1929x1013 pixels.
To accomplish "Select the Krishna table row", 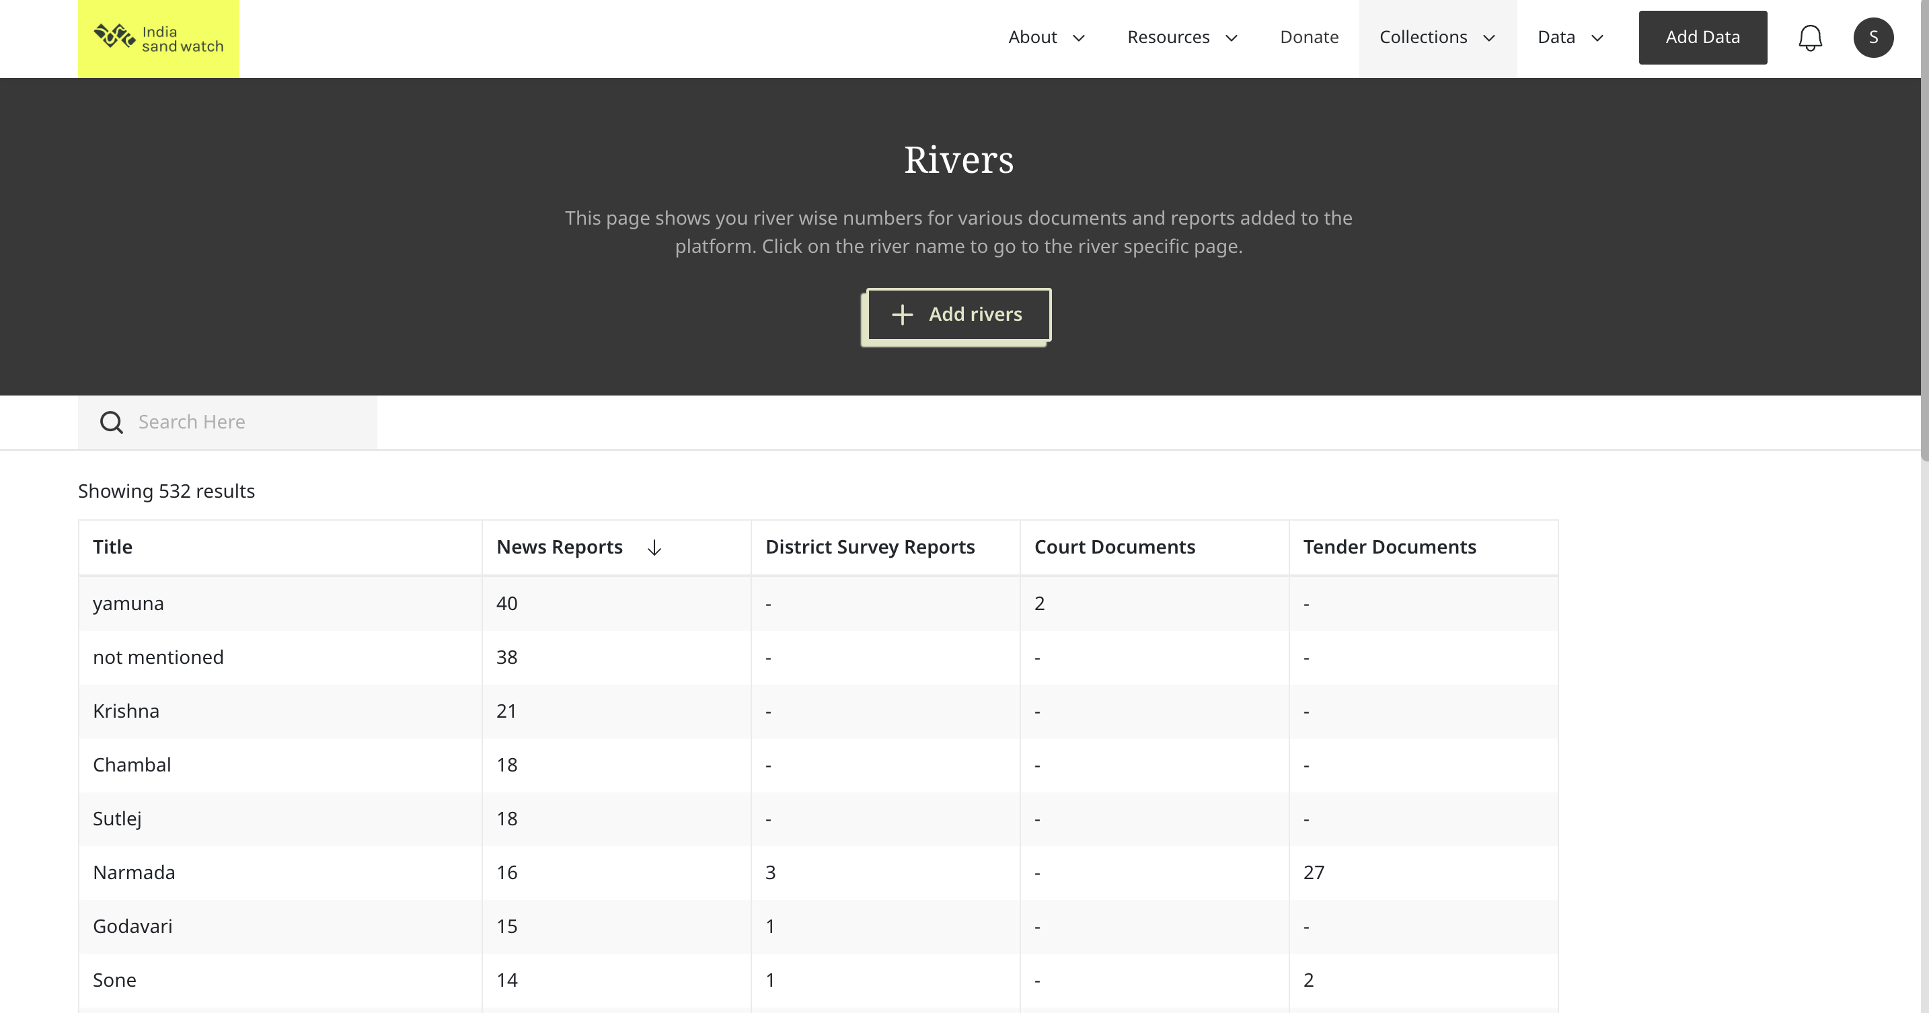I will pyautogui.click(x=126, y=710).
